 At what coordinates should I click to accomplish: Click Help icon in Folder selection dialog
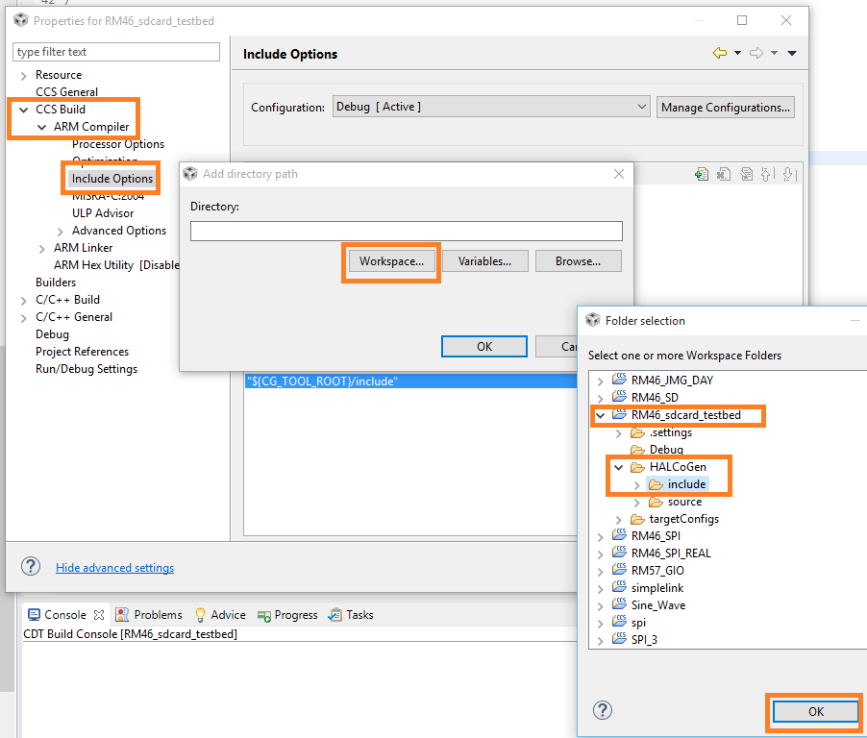click(x=603, y=710)
